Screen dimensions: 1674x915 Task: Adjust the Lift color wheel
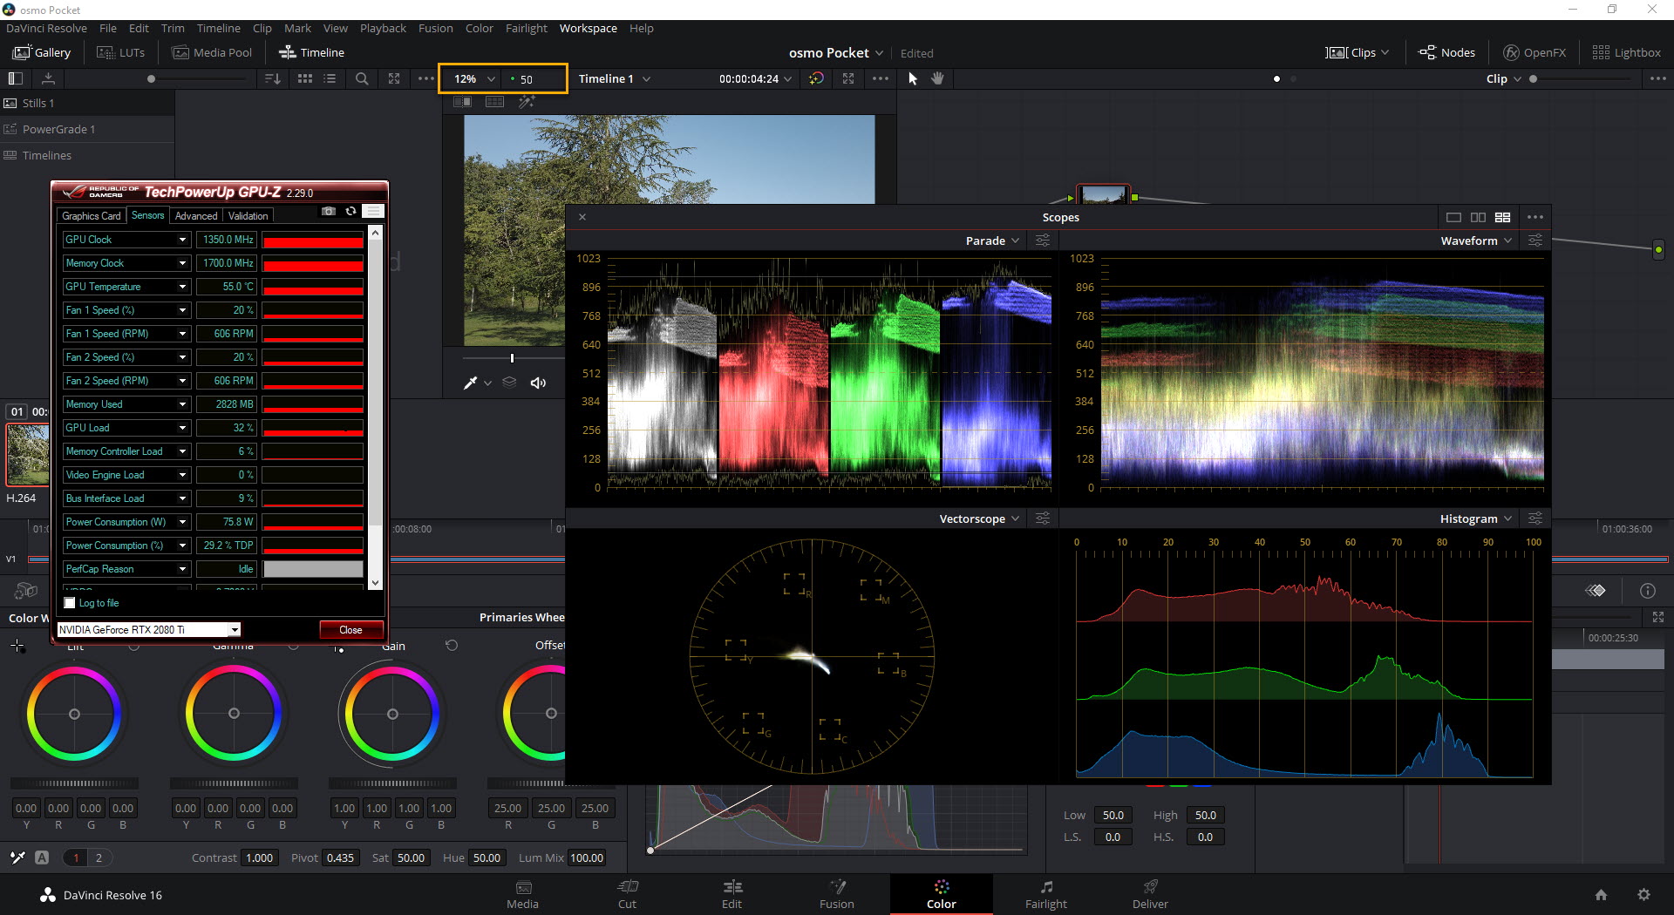(74, 714)
